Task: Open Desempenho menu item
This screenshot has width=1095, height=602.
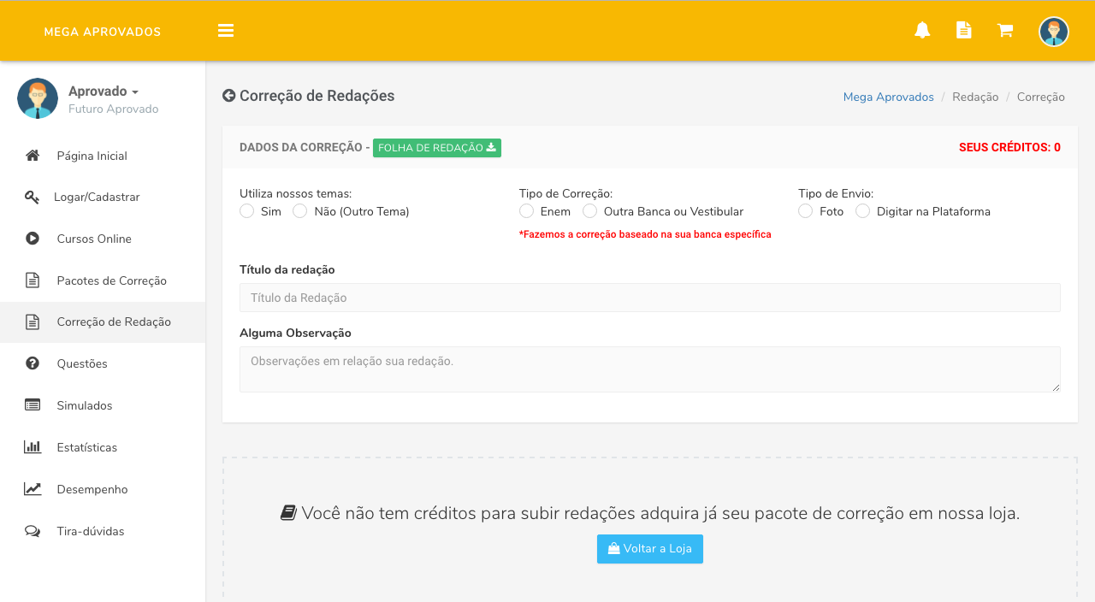Action: click(103, 489)
